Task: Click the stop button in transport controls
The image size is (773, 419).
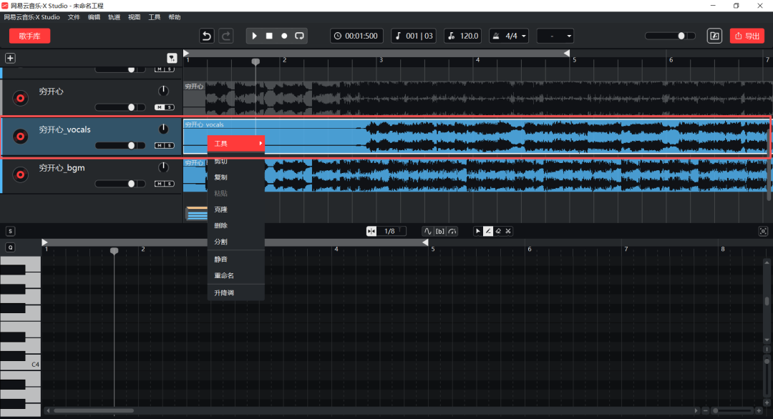Action: click(269, 36)
